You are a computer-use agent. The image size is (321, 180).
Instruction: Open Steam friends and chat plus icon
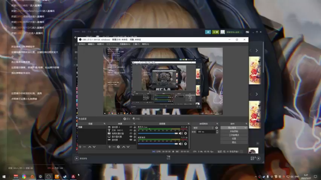click(258, 158)
